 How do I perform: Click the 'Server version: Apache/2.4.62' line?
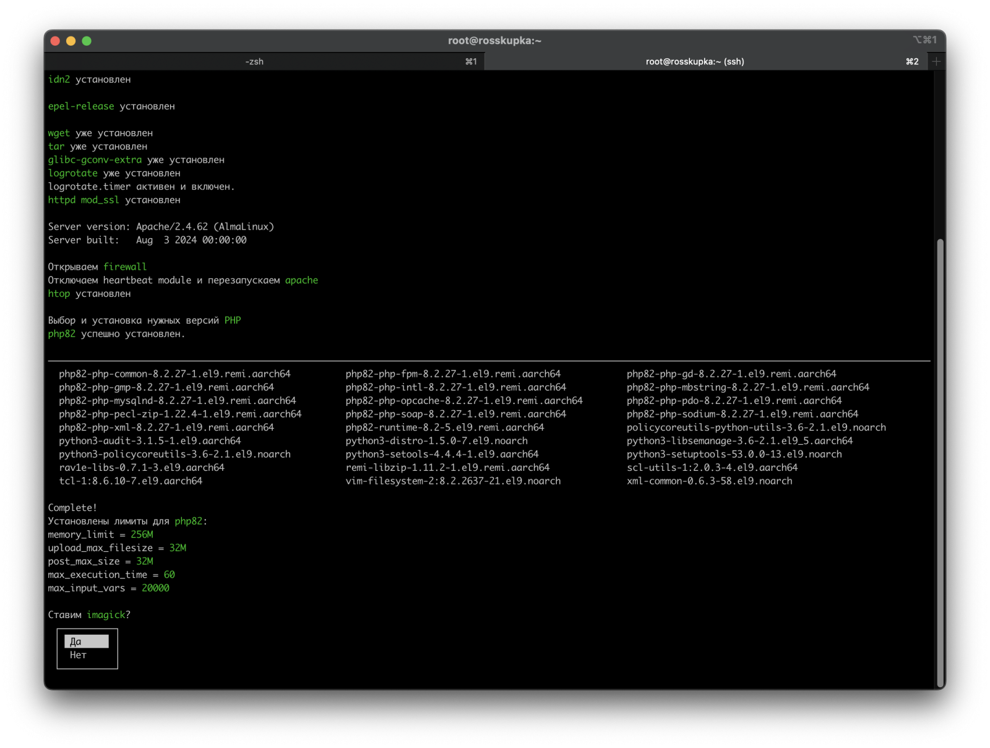161,227
